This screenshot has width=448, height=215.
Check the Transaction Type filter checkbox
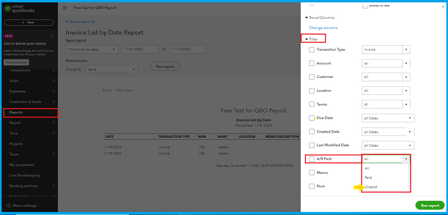pos(312,50)
